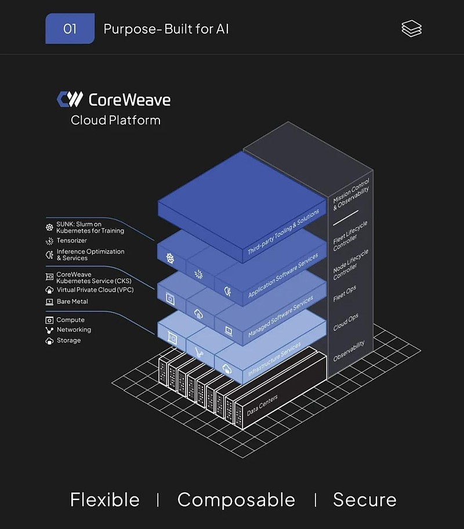Click the 'Compute' legend label
464x529 pixels.
coord(71,320)
